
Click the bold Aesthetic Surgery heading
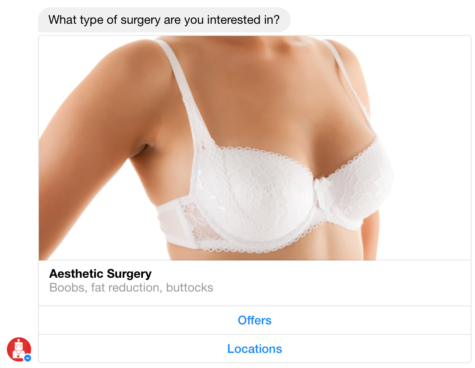tap(100, 274)
